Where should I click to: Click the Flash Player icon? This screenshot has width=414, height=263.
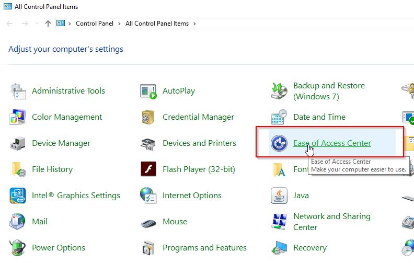coord(148,169)
